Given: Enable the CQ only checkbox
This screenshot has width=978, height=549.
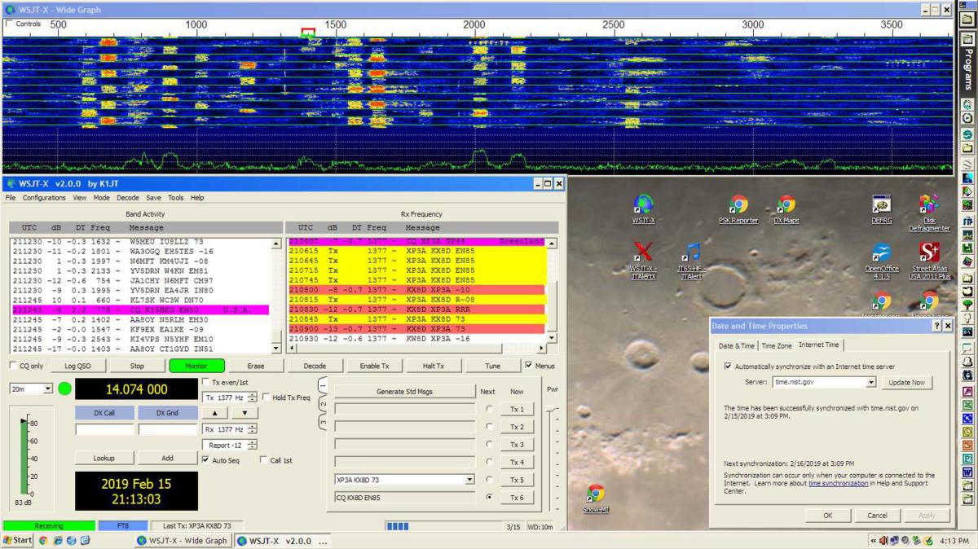Looking at the screenshot, I should click(x=13, y=366).
